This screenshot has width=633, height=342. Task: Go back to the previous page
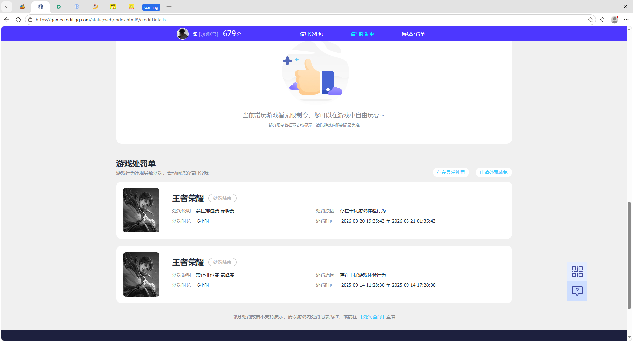click(7, 20)
